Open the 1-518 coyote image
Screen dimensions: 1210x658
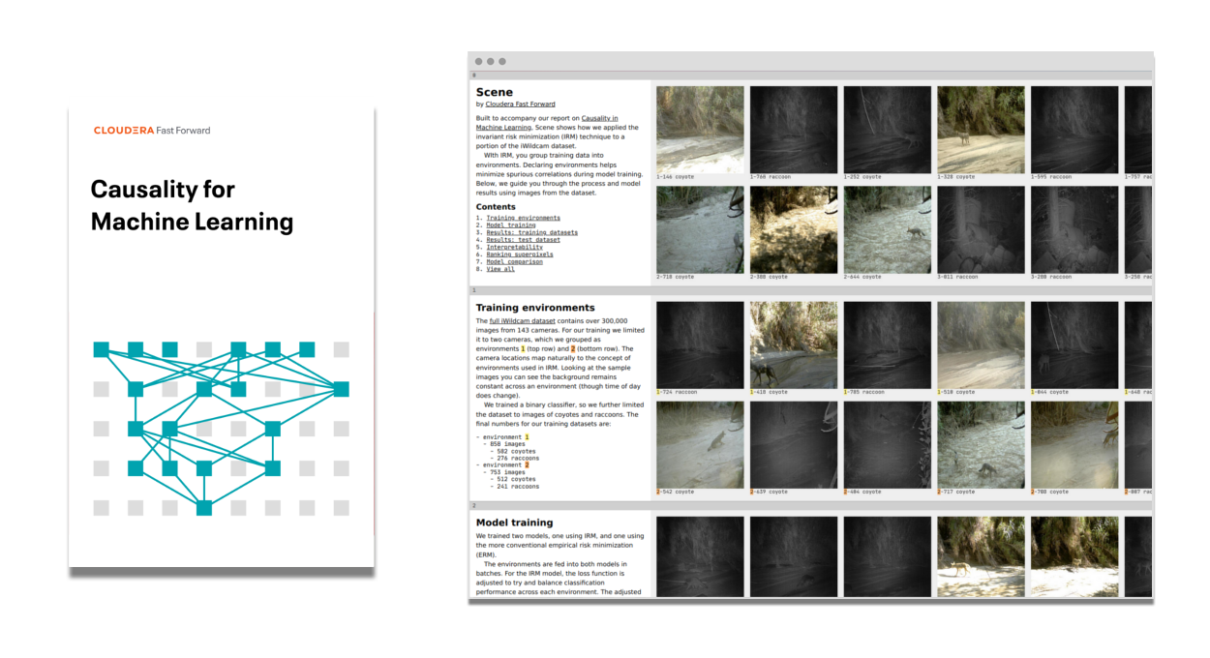[x=981, y=344]
